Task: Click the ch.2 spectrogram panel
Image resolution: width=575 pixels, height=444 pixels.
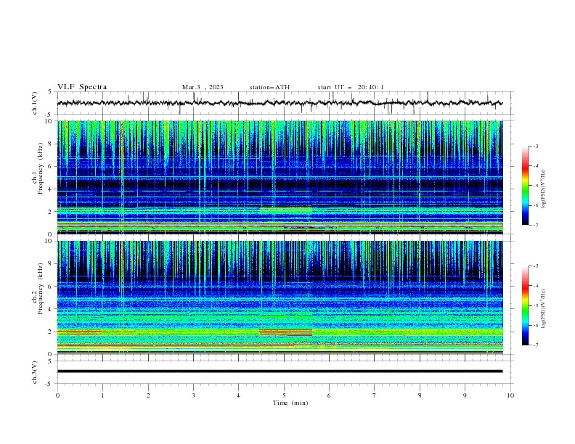Action: point(280,297)
